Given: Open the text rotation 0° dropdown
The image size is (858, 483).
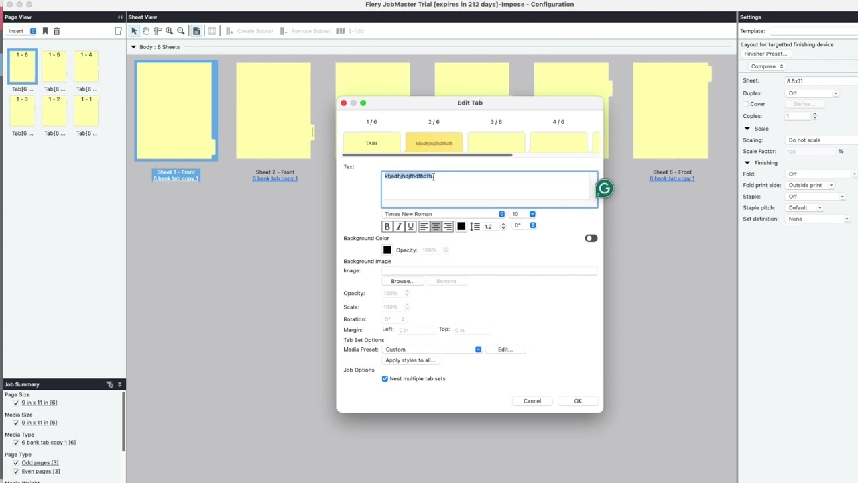Looking at the screenshot, I should click(x=524, y=225).
